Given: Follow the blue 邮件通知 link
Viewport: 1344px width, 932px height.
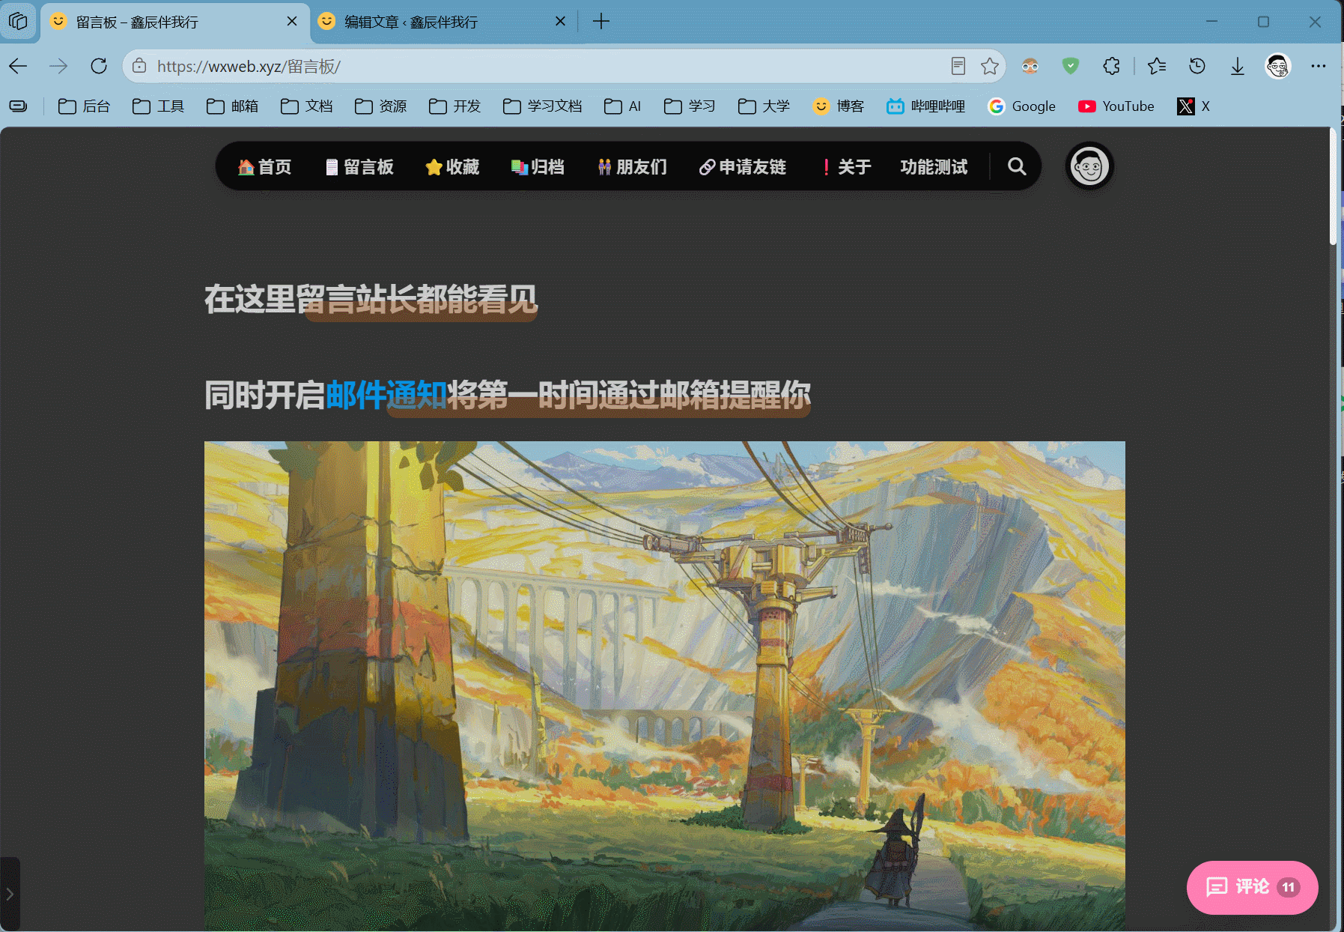Looking at the screenshot, I should tap(386, 395).
